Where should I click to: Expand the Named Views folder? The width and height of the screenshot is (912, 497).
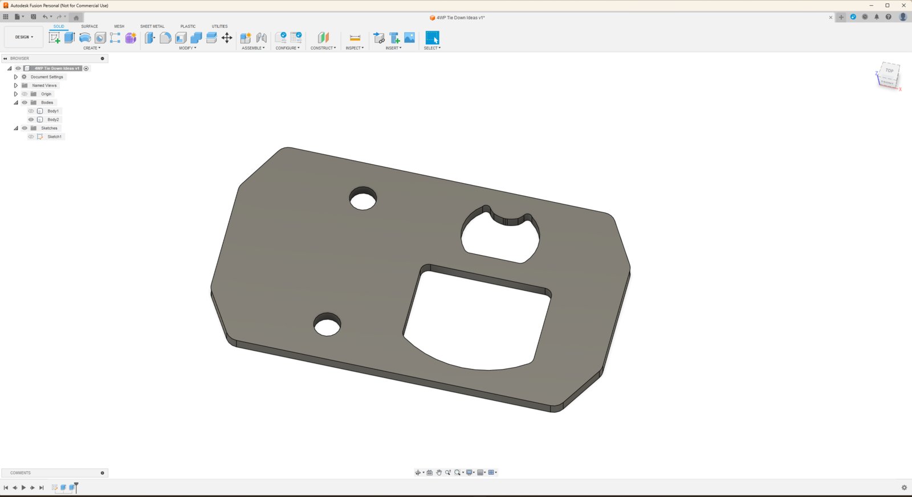(x=16, y=85)
